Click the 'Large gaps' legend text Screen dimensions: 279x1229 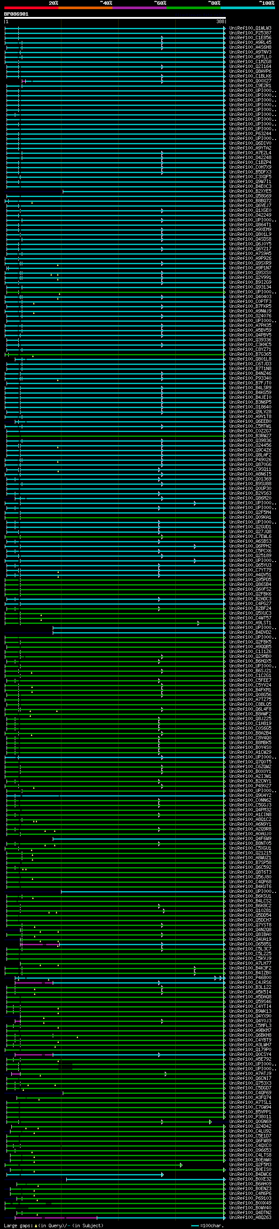[19, 1225]
